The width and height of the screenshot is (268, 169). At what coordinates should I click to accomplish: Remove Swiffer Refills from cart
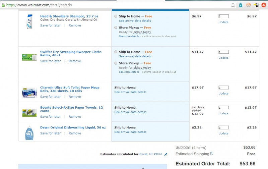click(x=75, y=61)
